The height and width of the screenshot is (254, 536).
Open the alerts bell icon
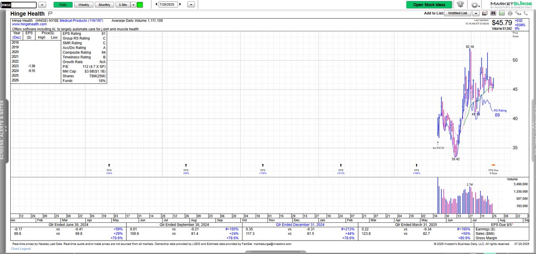point(461,4)
